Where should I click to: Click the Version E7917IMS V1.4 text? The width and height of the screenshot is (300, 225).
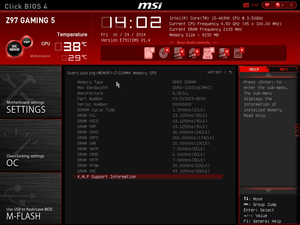125,40
